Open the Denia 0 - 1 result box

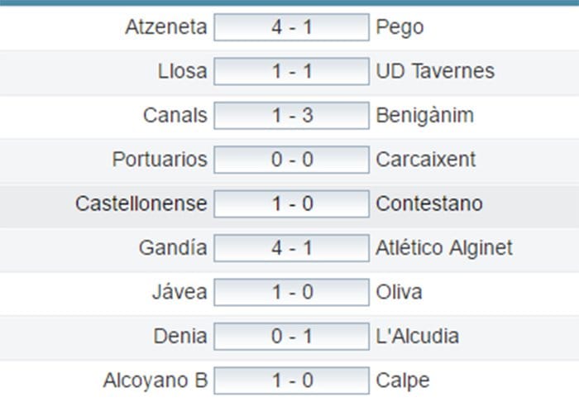(x=291, y=336)
